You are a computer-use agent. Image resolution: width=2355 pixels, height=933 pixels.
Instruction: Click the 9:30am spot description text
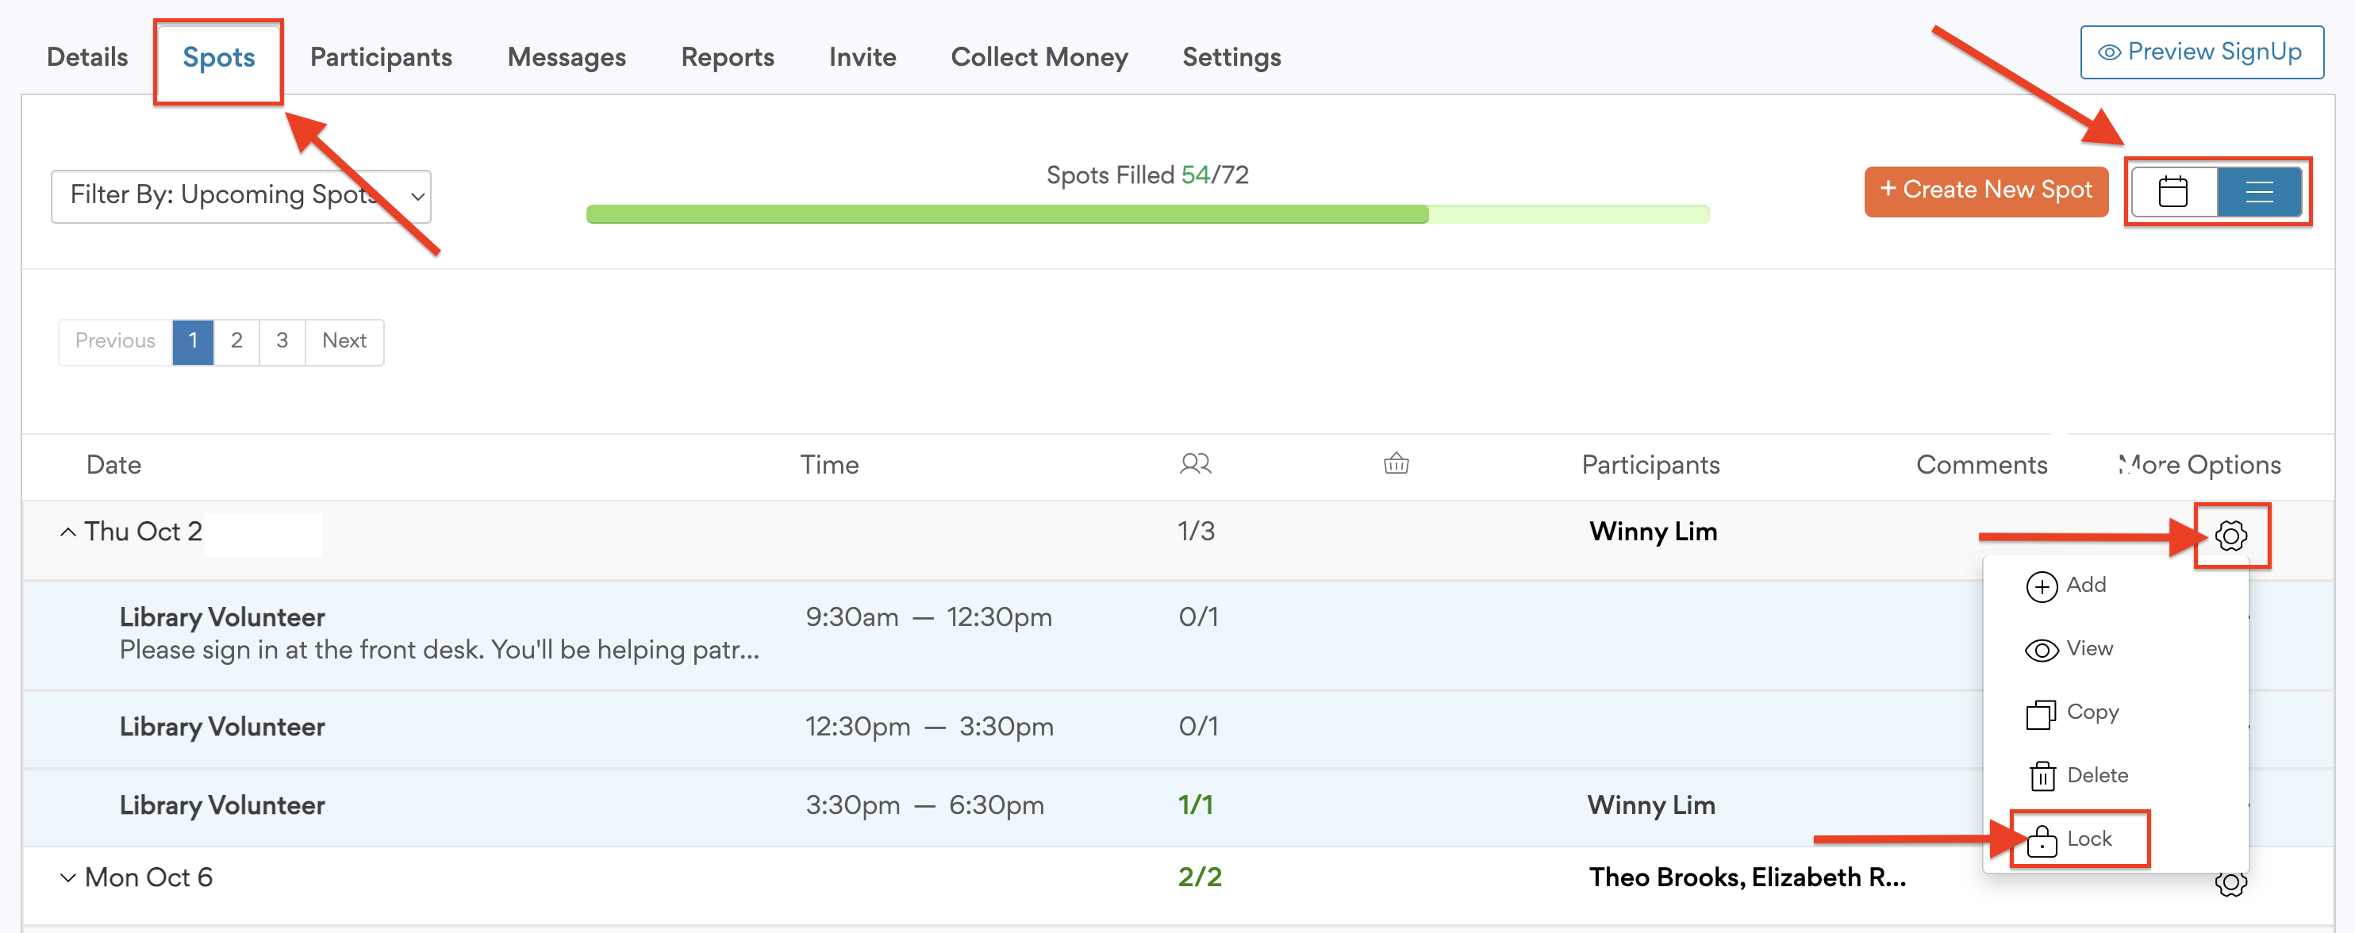439,650
